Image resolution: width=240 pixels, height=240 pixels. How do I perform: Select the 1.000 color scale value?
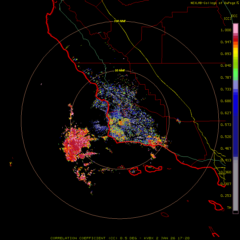pos(226,30)
